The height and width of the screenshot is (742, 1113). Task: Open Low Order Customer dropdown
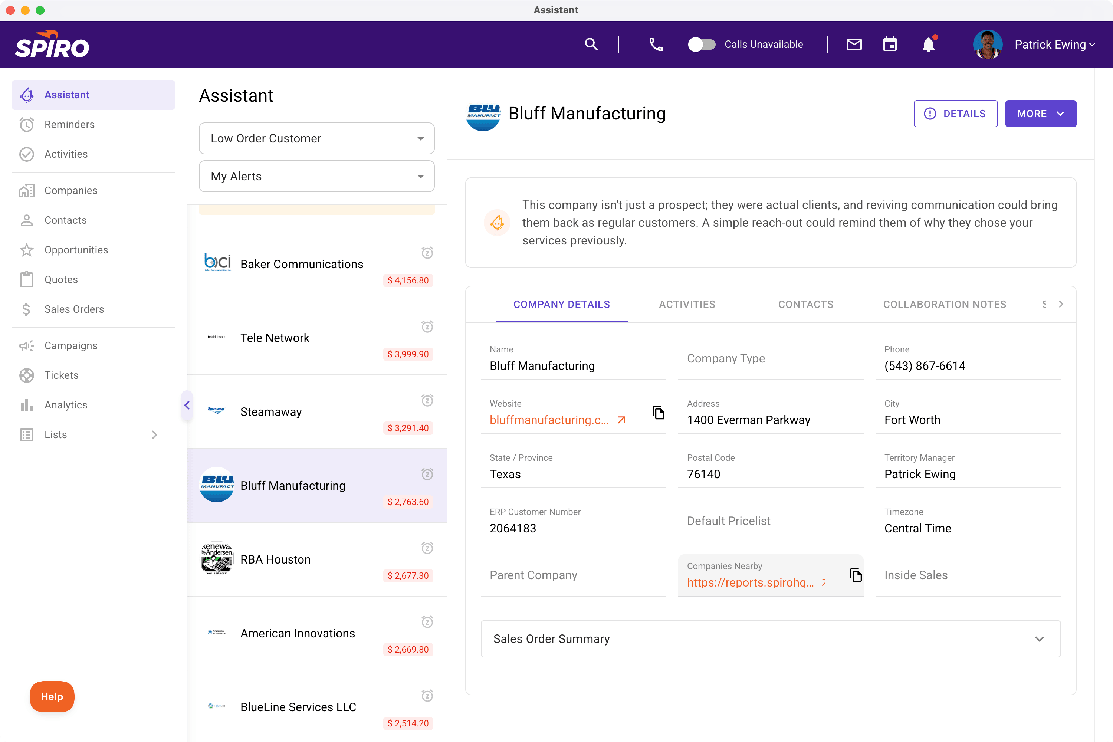click(x=316, y=138)
